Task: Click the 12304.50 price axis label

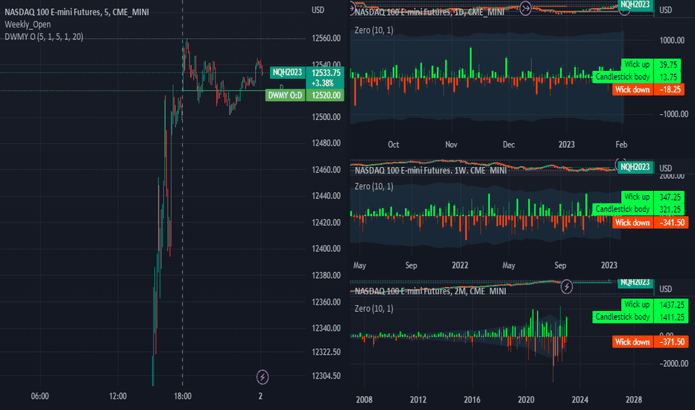Action: pos(326,376)
